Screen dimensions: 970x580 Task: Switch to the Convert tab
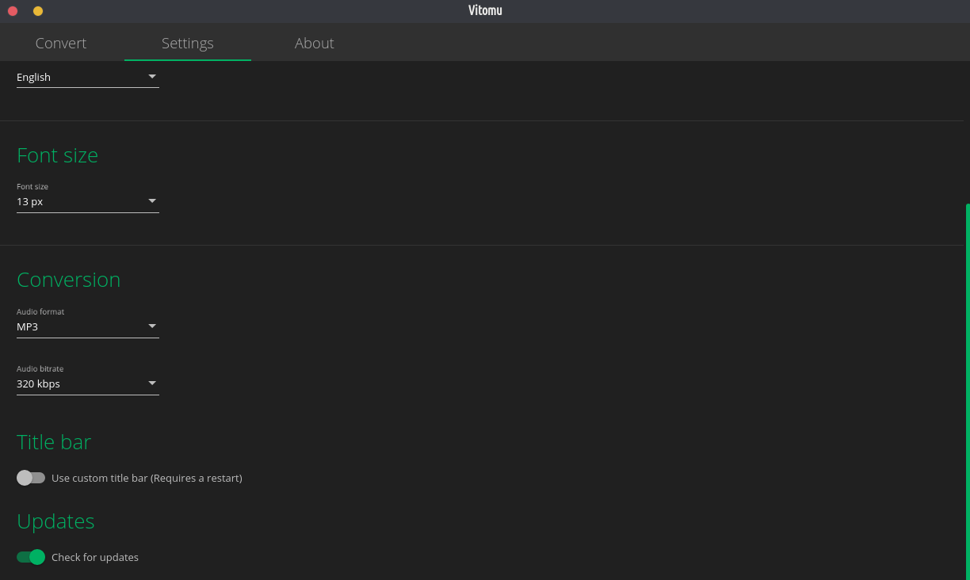[x=61, y=44]
